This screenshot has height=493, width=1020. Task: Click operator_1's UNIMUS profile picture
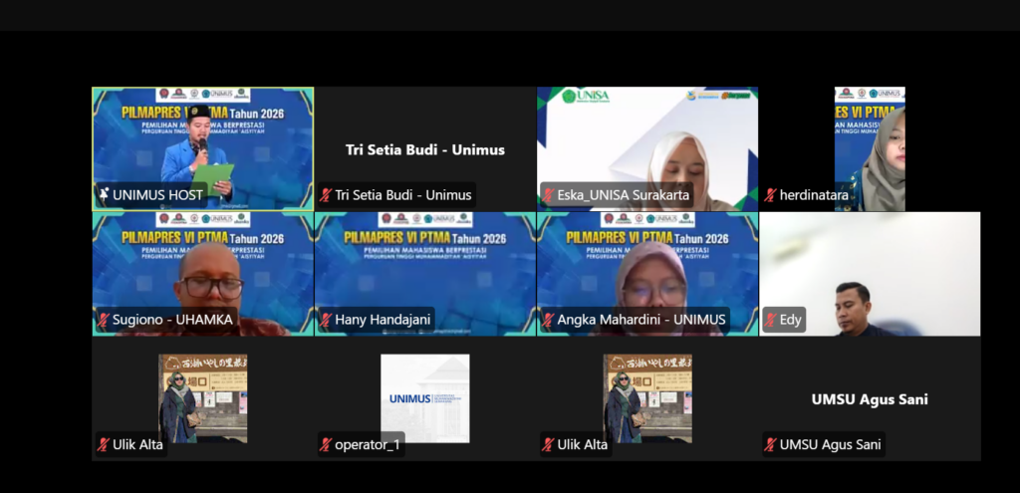[x=424, y=398]
